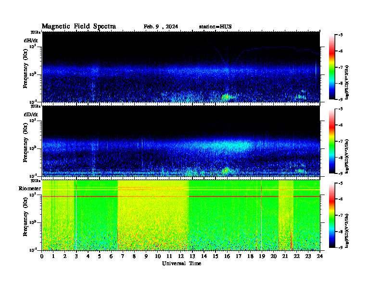
Task: Click the dH/dt panel color scale bar
Action: click(x=331, y=67)
